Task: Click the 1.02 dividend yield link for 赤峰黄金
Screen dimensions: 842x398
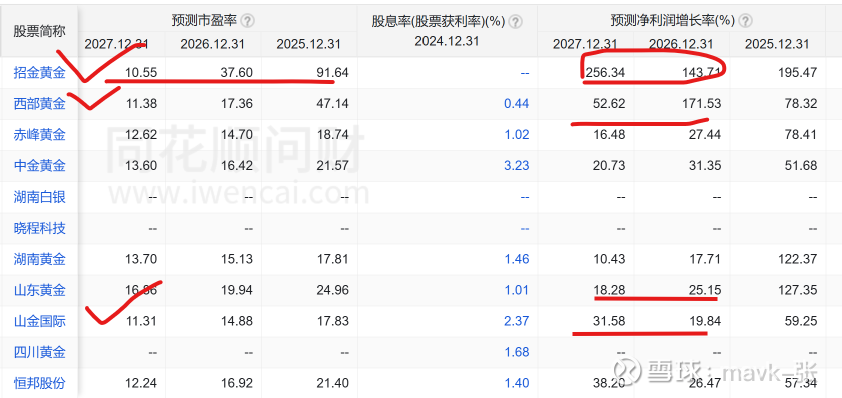Action: click(516, 134)
